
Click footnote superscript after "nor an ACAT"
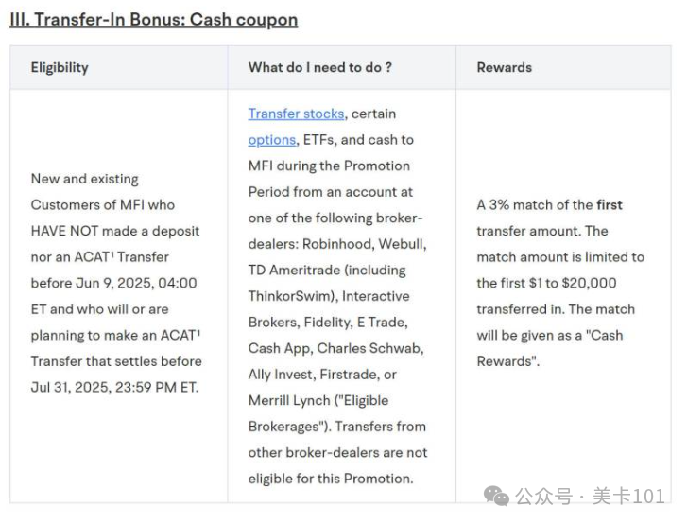click(x=112, y=253)
